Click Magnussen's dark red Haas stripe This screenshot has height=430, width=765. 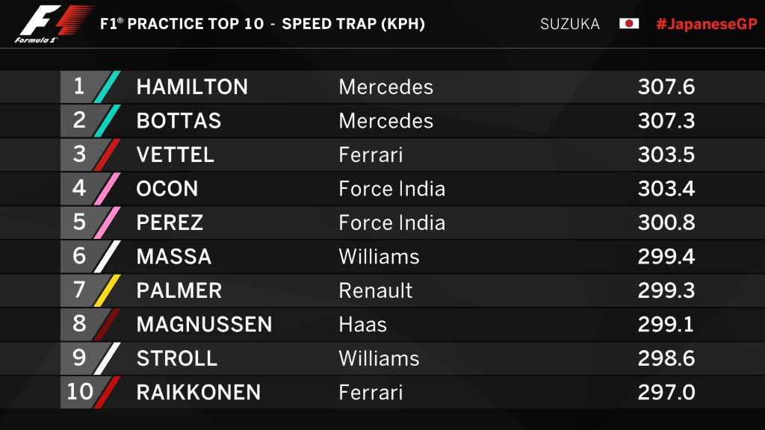[x=107, y=324]
